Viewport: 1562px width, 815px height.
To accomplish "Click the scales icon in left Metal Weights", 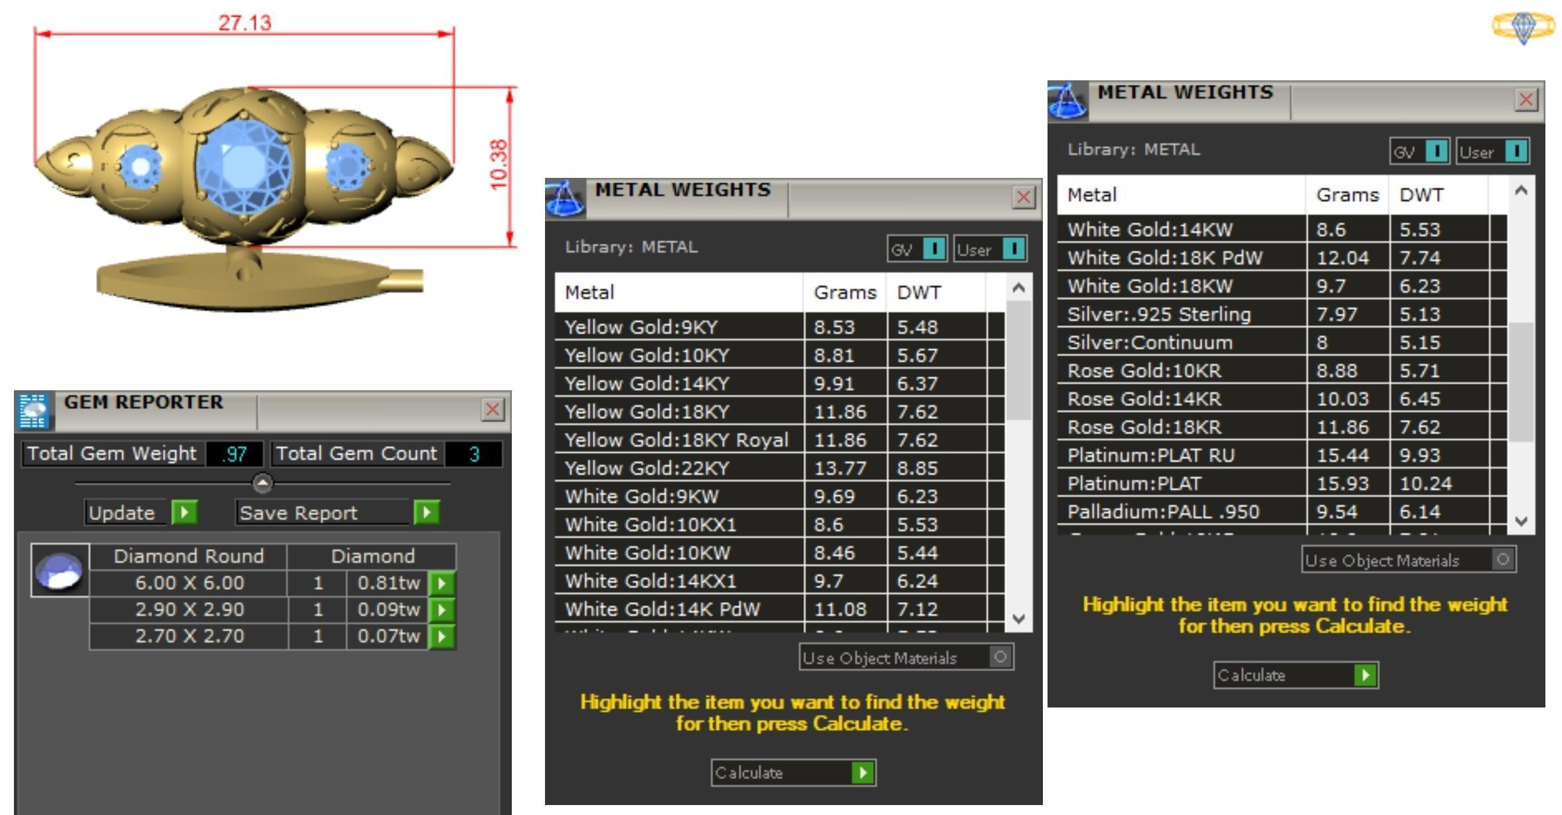I will [x=565, y=198].
